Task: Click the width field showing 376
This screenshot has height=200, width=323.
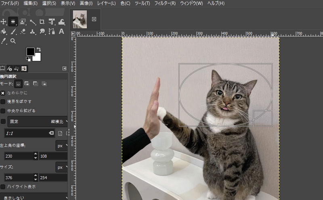Action: pos(19,177)
